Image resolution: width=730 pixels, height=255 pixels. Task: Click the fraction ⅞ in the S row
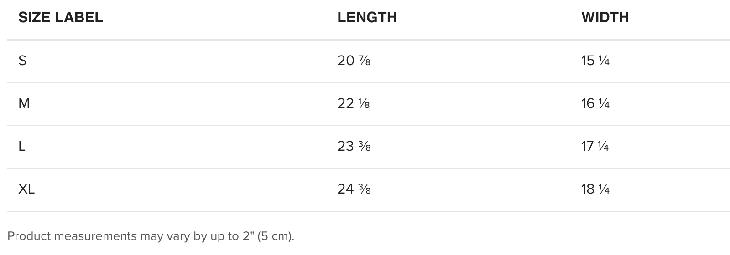(x=365, y=61)
